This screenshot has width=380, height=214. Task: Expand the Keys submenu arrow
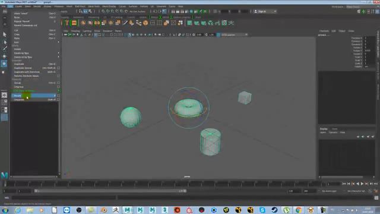(x=58, y=42)
